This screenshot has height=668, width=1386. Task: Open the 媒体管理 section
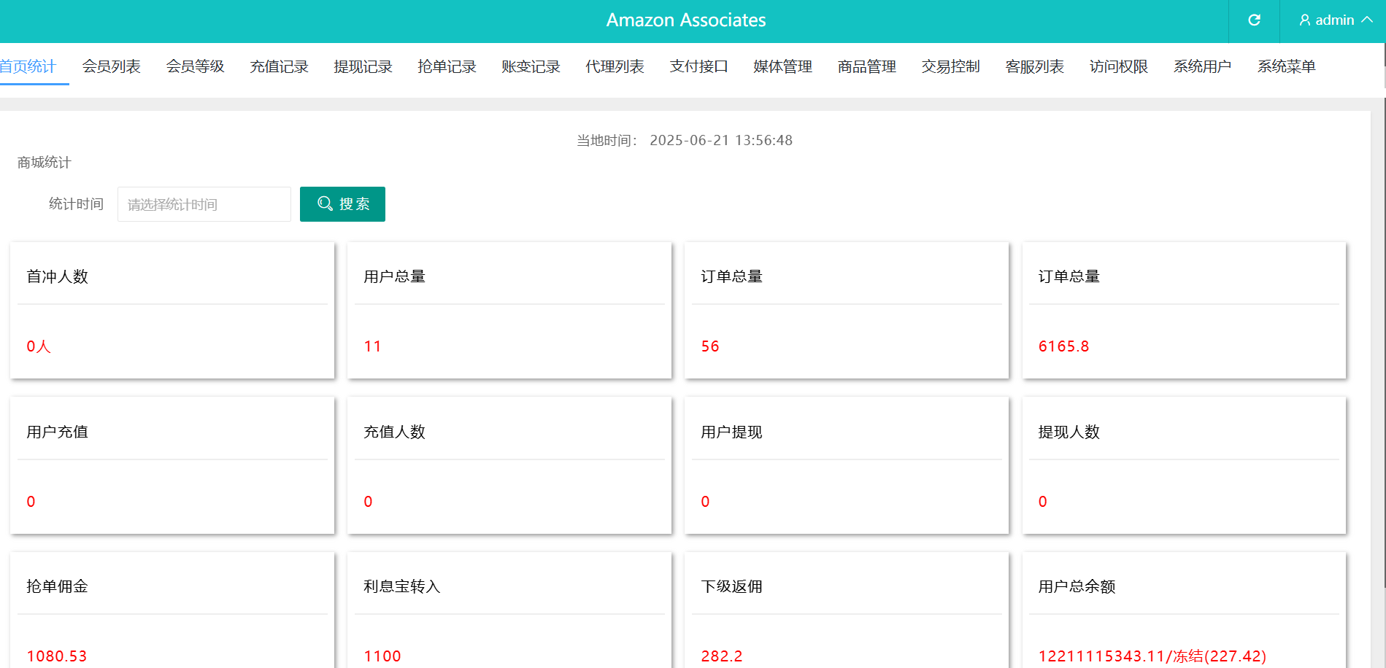coord(782,66)
